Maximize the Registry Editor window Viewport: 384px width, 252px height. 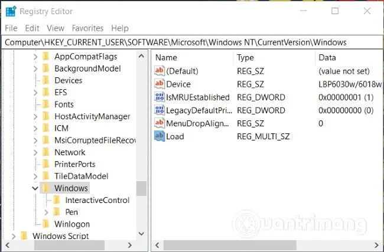pyautogui.click(x=335, y=11)
